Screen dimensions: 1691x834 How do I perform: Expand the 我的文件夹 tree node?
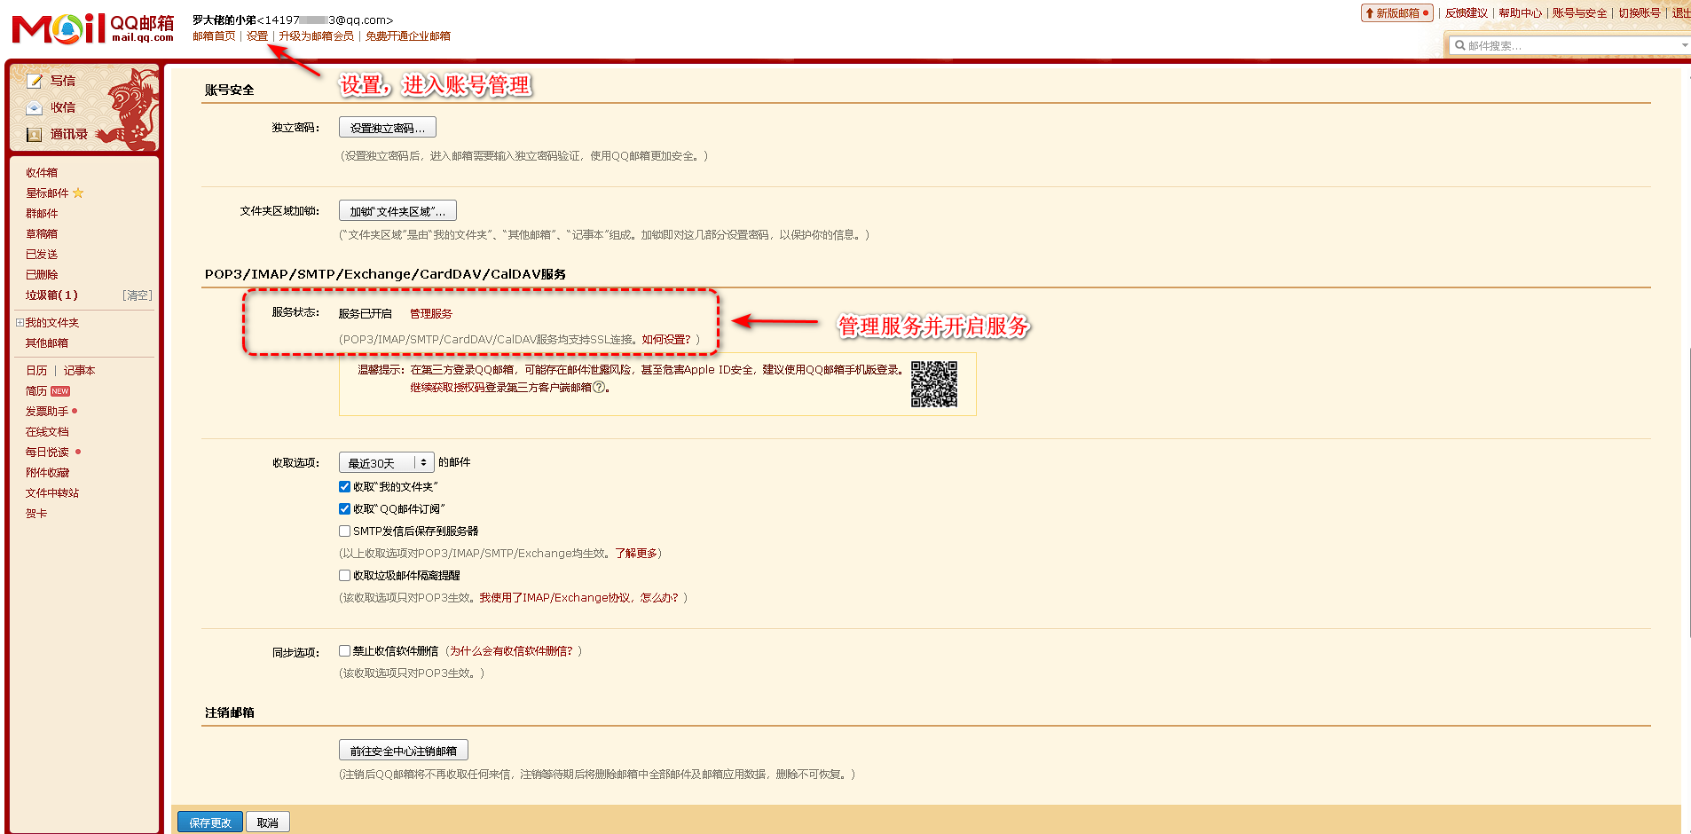pyautogui.click(x=20, y=322)
